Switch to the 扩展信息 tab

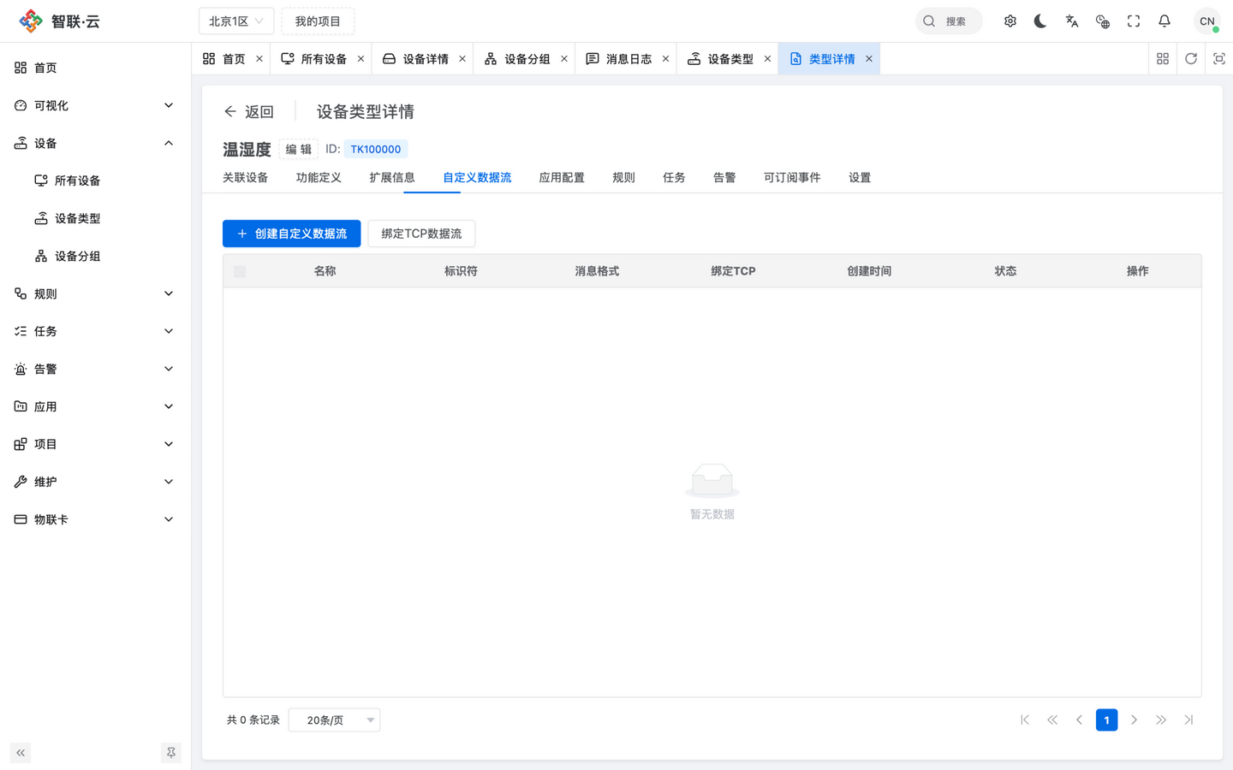coord(392,178)
